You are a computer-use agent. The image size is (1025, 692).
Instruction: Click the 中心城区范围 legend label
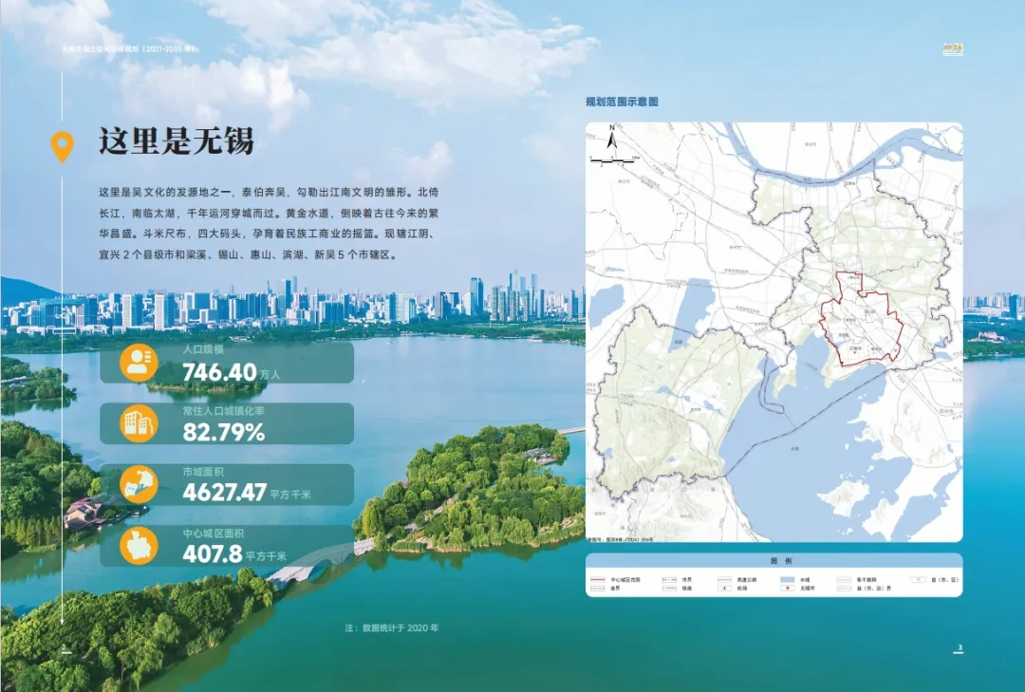(x=625, y=580)
